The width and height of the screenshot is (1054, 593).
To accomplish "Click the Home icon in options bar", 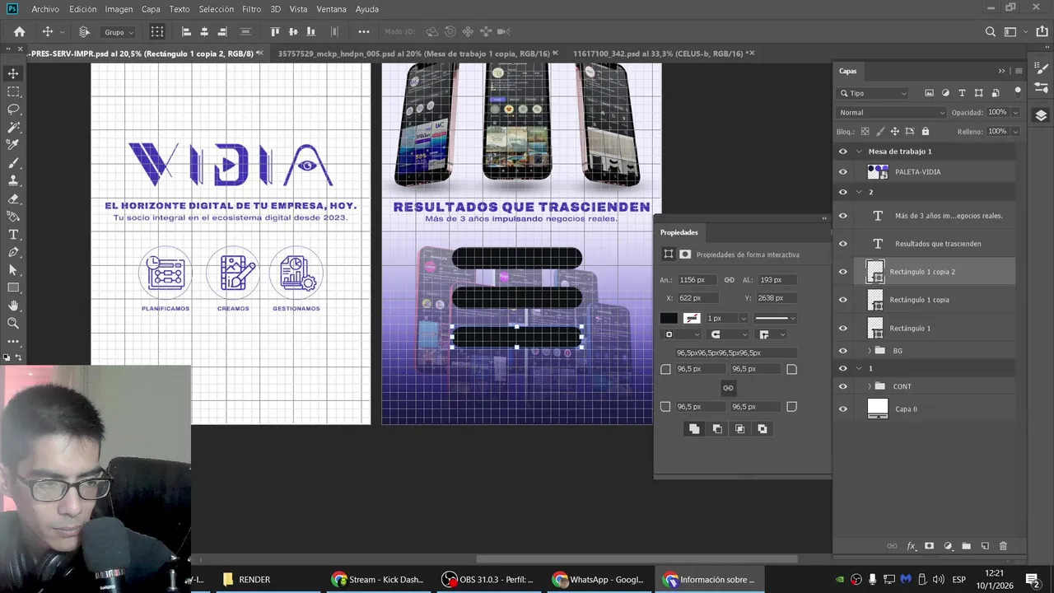I will pyautogui.click(x=19, y=32).
